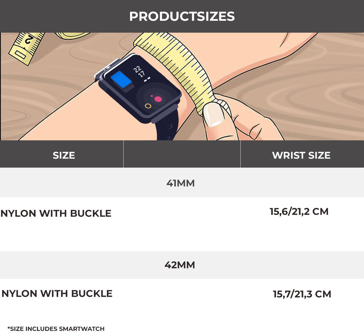The height and width of the screenshot is (336, 364).
Task: Click the *SIZE INCLUDES SMARTWATCH footnote
Action: (56, 329)
